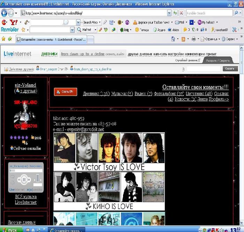Screen dimensions: 244x232
Task: Adjust the music player volume slider
Action: click(x=38, y=178)
